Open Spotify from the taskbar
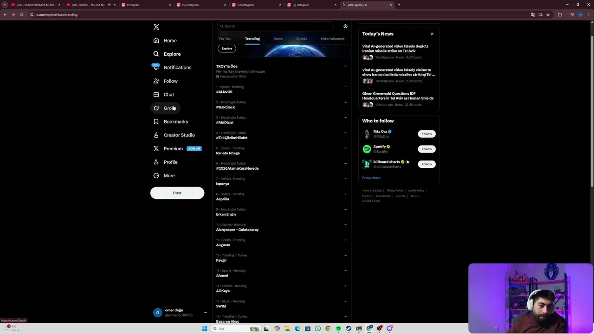The image size is (594, 334). [x=338, y=328]
